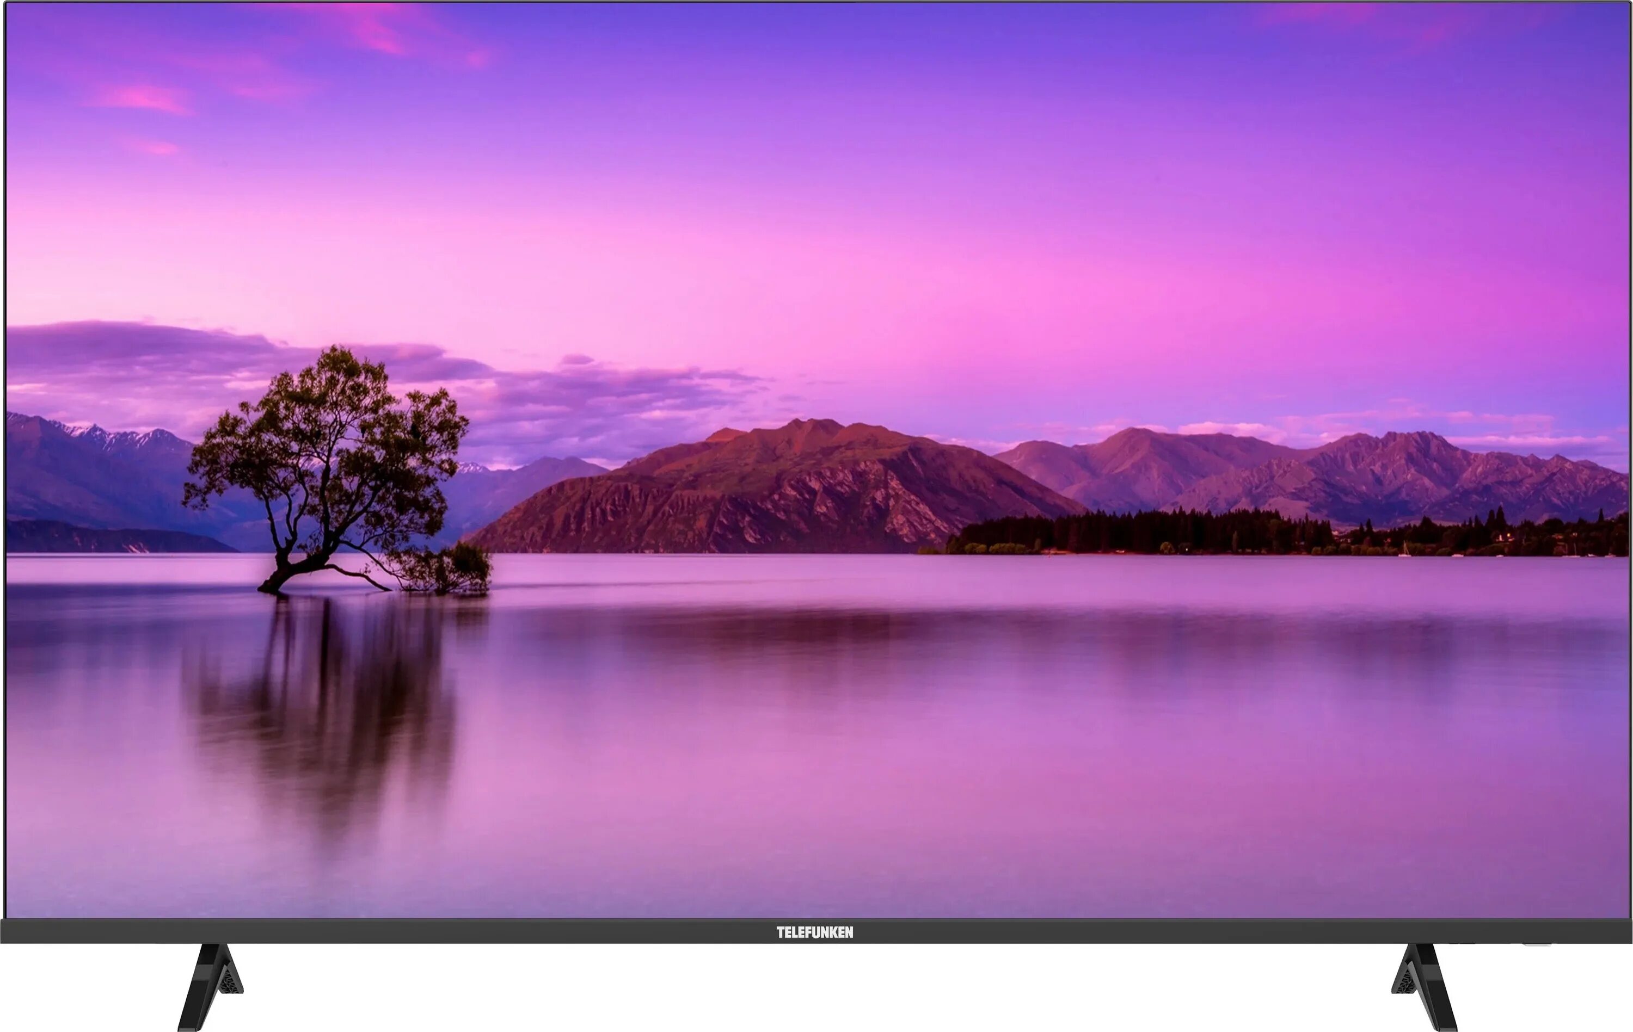Click the TELEFUNKEN logo on the bezel

814,932
